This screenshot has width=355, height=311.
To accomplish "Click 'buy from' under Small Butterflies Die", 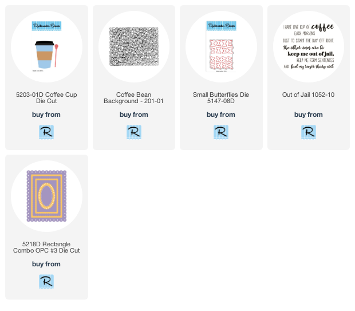I will 221,115.
